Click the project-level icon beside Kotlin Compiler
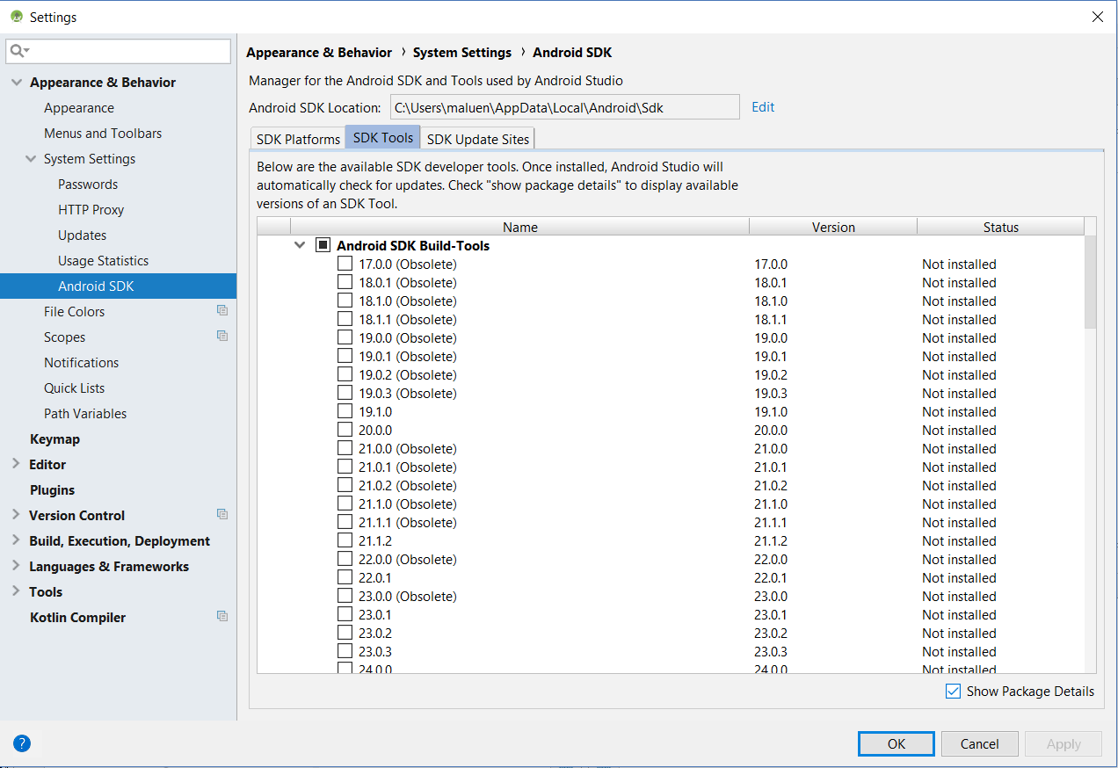This screenshot has width=1118, height=768. tap(222, 617)
